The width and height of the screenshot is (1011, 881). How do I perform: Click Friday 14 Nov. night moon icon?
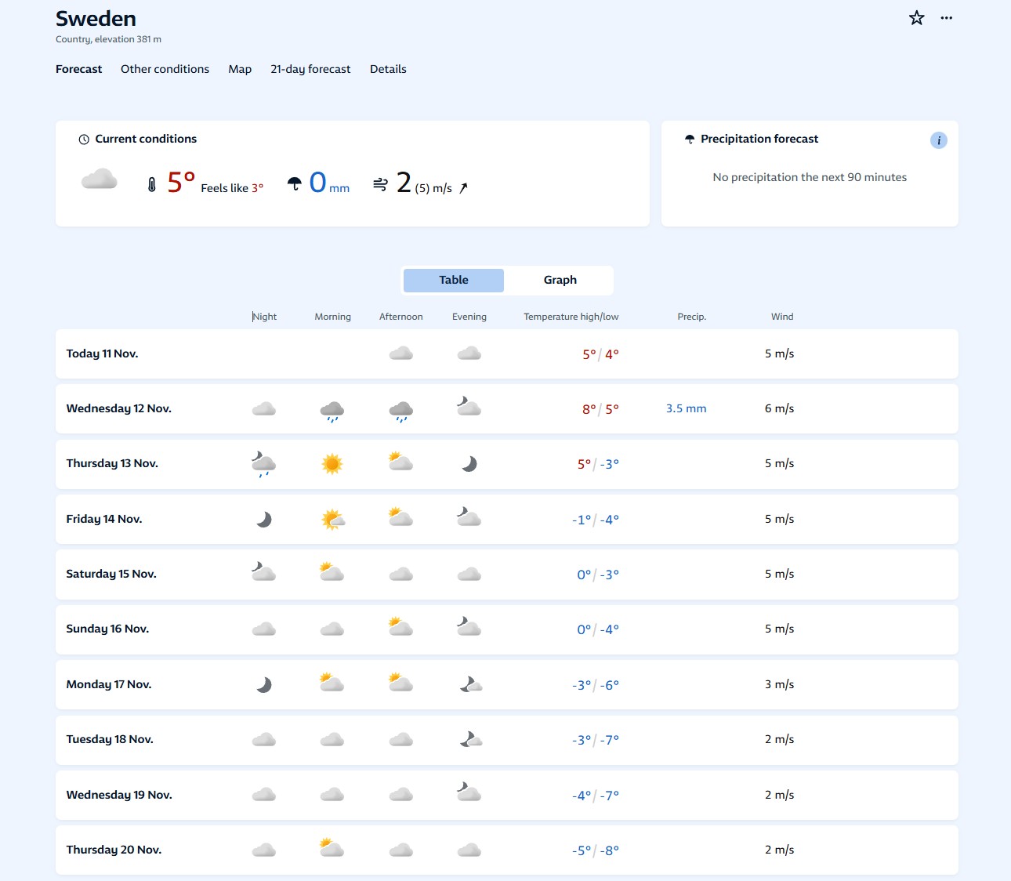[264, 519]
